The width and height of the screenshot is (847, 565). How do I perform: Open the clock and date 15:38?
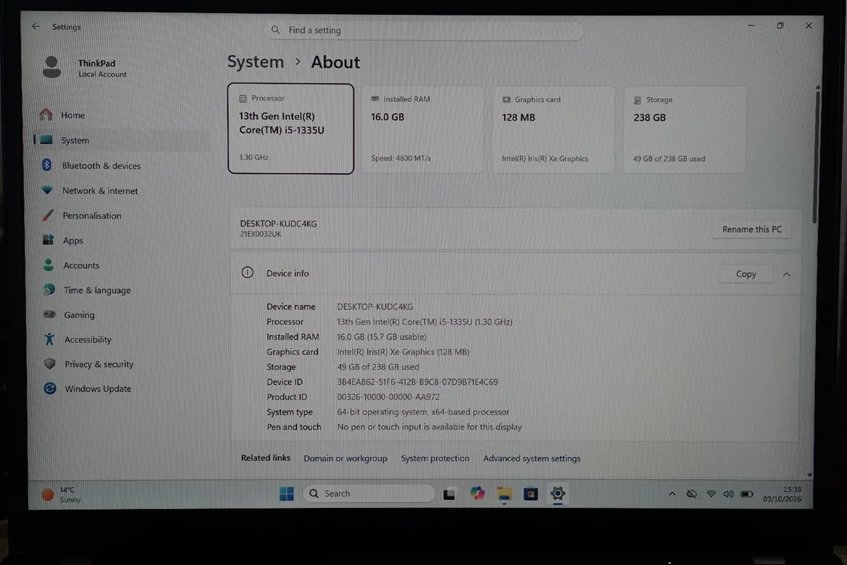pyautogui.click(x=782, y=494)
